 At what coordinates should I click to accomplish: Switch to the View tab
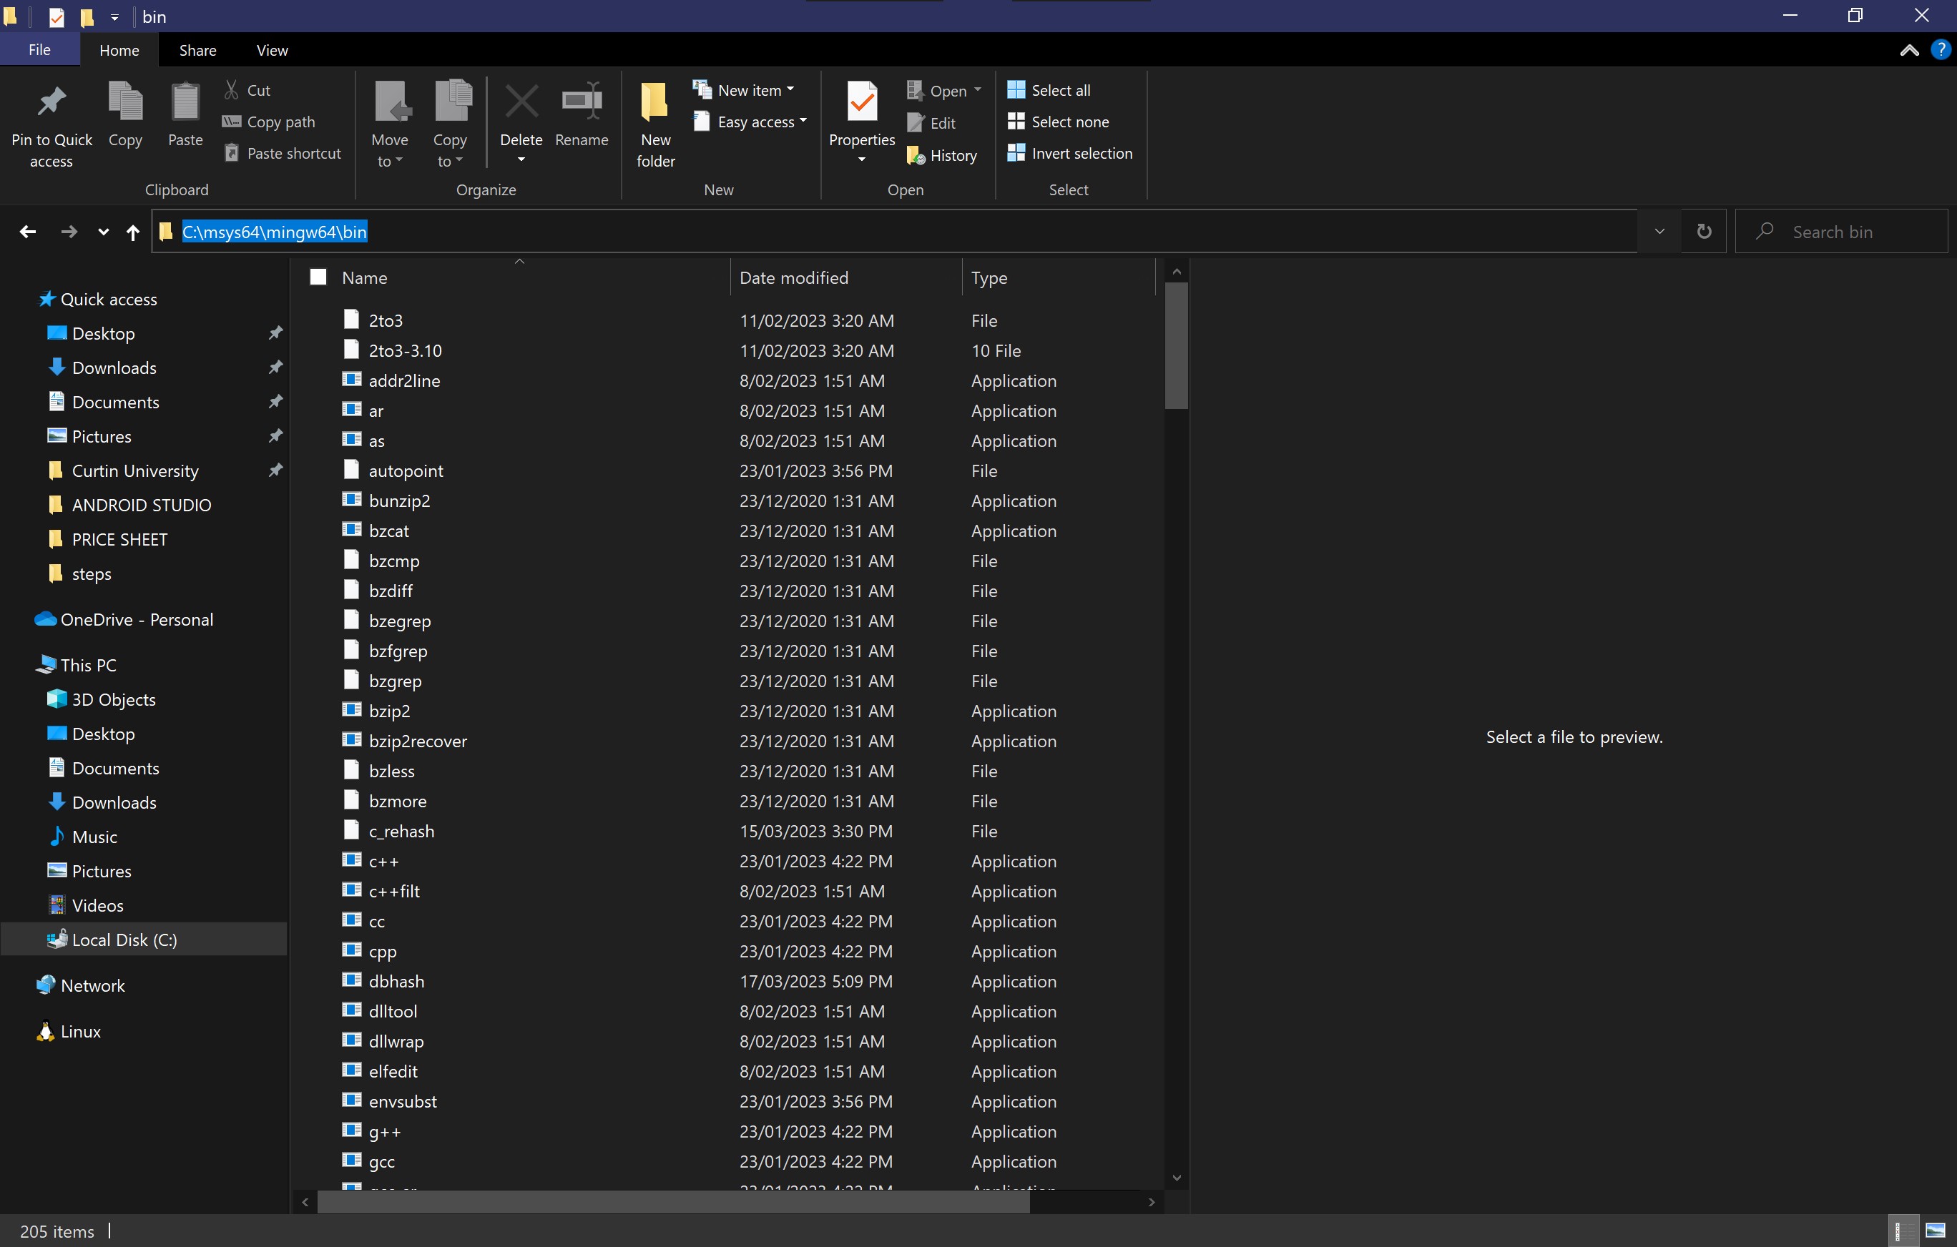tap(271, 50)
